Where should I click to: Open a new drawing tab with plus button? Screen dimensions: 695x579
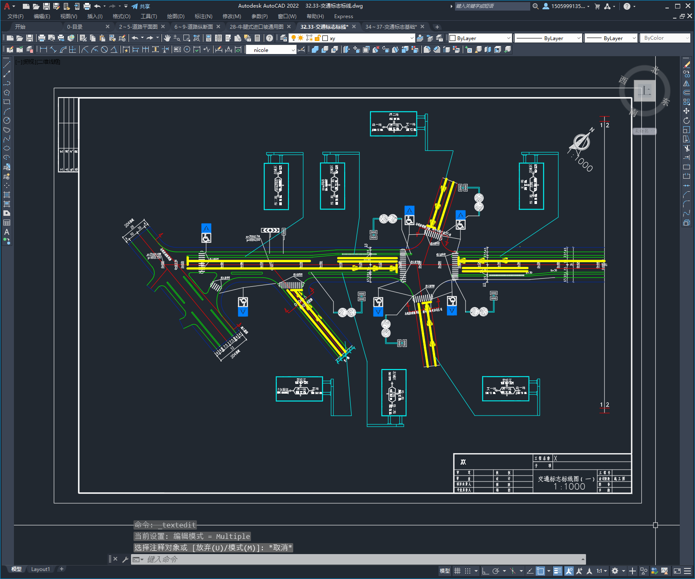(x=437, y=27)
